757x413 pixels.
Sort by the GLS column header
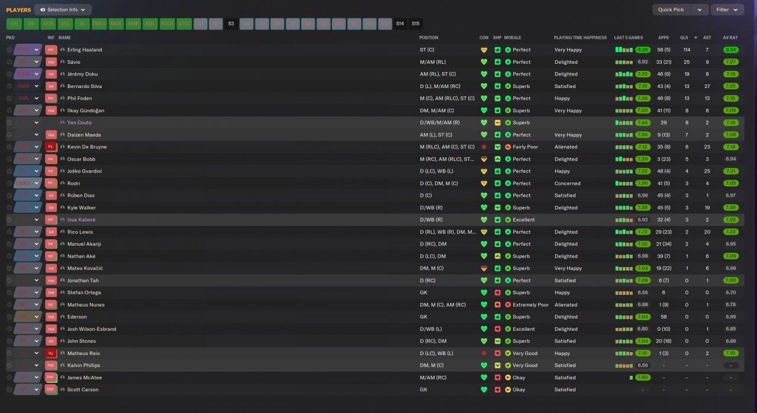pyautogui.click(x=684, y=37)
